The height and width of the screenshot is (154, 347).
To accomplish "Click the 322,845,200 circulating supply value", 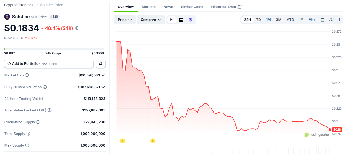I will click(x=94, y=122).
